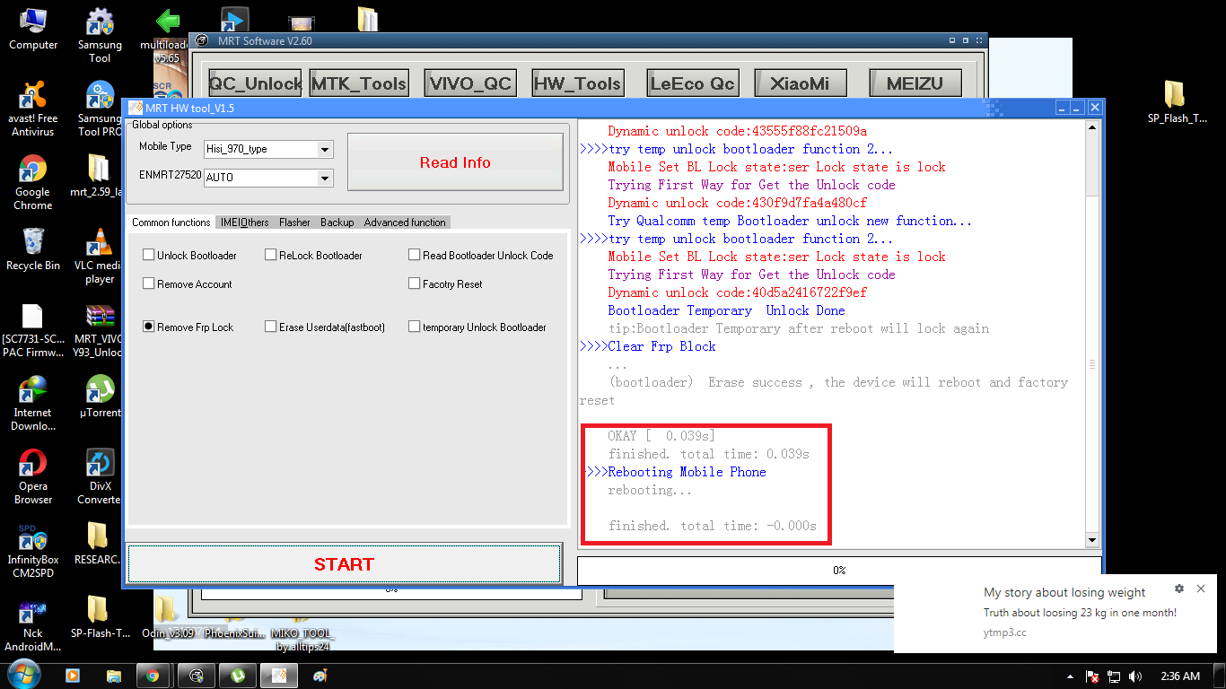Viewport: 1226px width, 689px height.
Task: Open the avast! Free Antivirus shortcut
Action: [33, 109]
